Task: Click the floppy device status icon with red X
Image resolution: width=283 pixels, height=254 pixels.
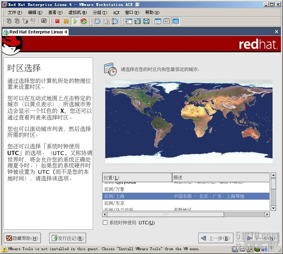Action: 250,249
